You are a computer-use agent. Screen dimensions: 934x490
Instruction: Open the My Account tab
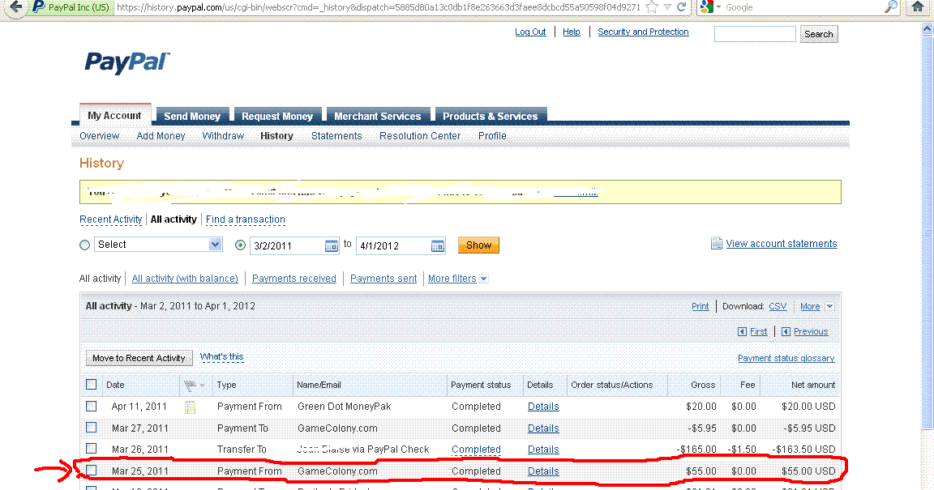114,116
